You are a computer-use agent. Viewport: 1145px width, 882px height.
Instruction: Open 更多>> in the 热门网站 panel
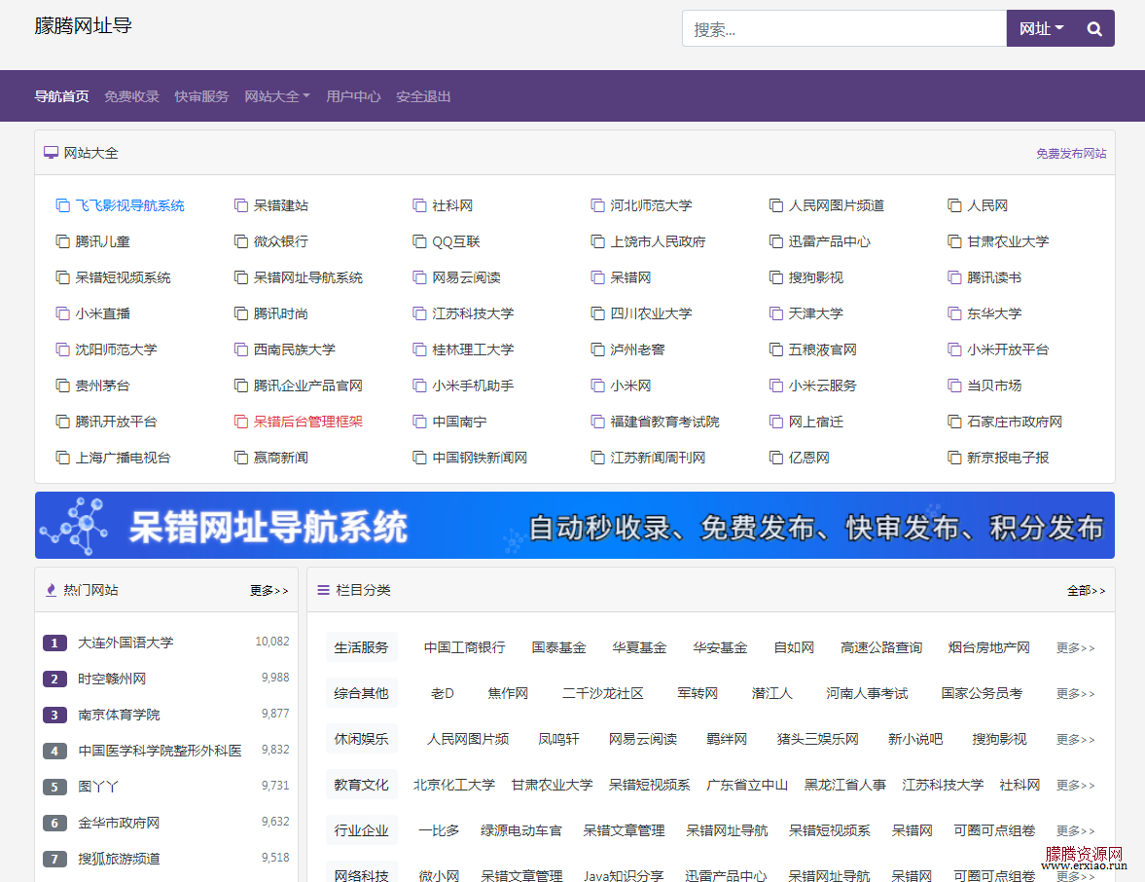tap(269, 591)
